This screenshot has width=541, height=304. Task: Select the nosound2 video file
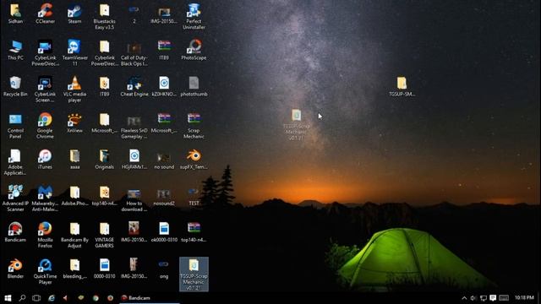pos(164,196)
